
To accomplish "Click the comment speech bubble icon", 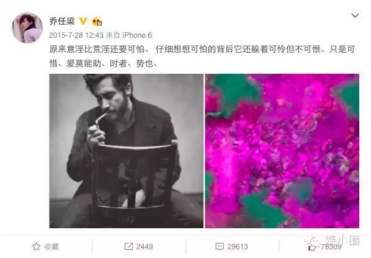I will (x=220, y=247).
